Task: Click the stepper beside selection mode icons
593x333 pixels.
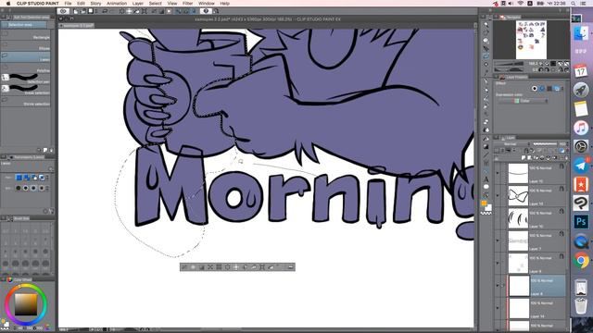Action: (x=47, y=178)
